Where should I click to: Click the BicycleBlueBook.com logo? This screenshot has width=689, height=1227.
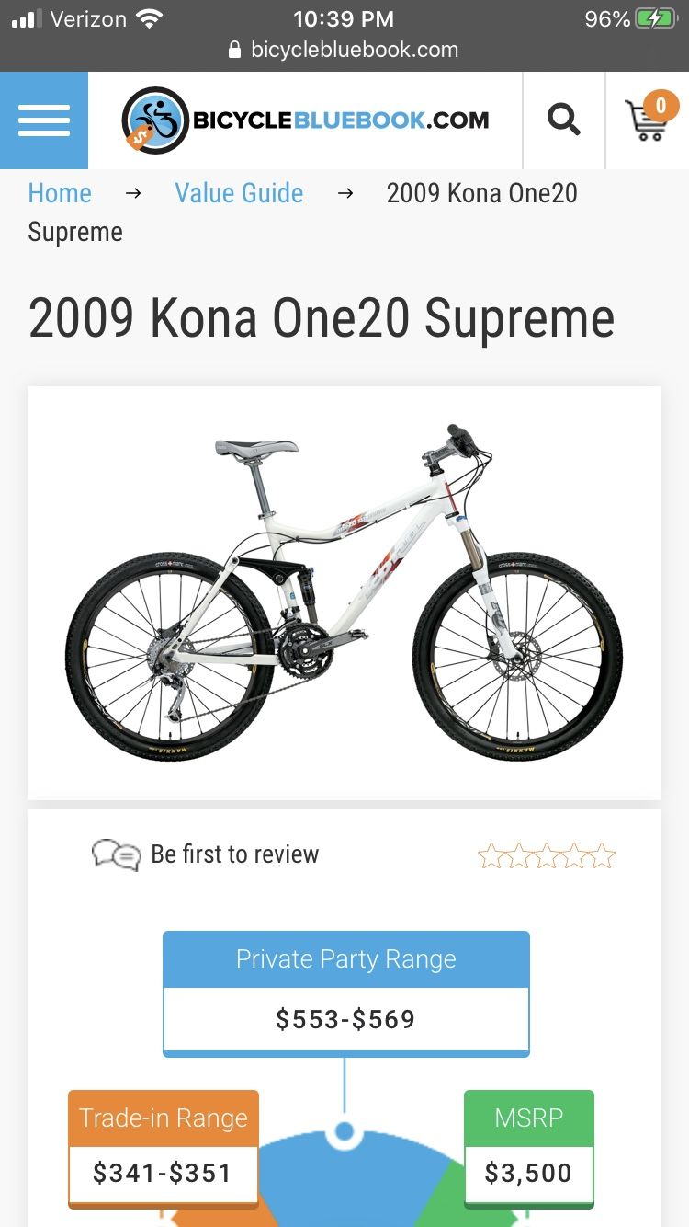[305, 120]
